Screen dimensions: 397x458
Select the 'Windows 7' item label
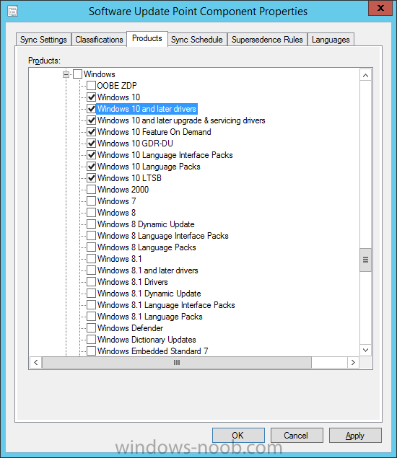pyautogui.click(x=116, y=201)
